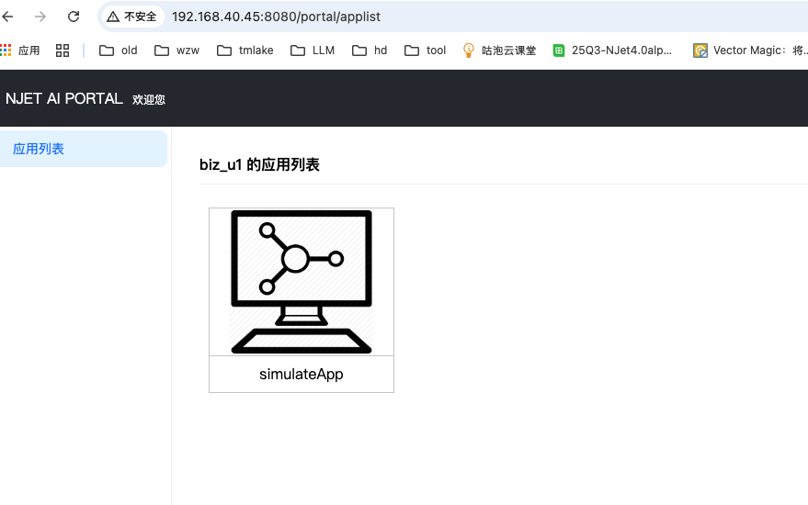808x505 pixels.
Task: Expand the wzw bookmark folder
Action: (176, 50)
